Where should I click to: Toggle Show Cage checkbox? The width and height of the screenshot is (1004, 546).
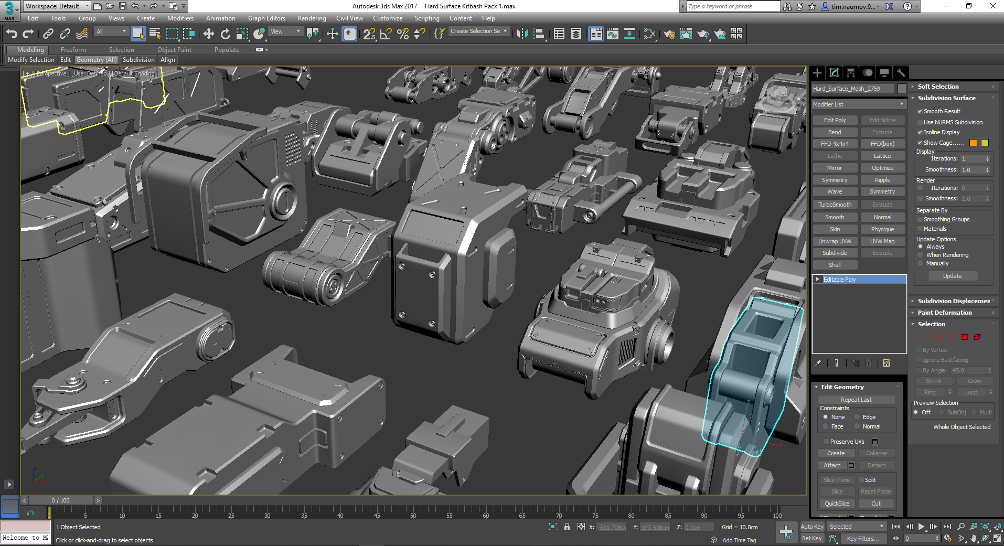(920, 143)
